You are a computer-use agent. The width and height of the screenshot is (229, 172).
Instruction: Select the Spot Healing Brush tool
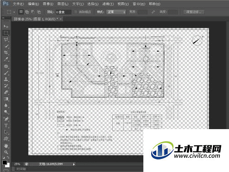pos(6,66)
